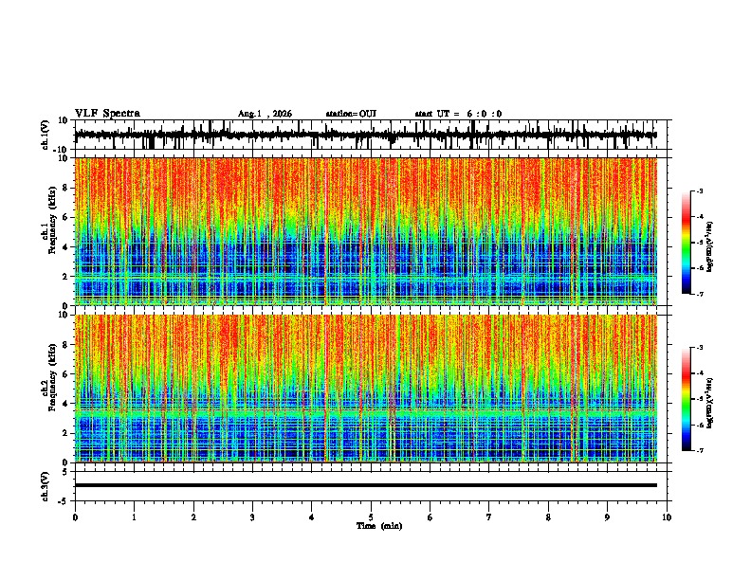Image resolution: width=751 pixels, height=580 pixels.
Task: Click the ch.3 flat black trace line
Action: (x=366, y=485)
